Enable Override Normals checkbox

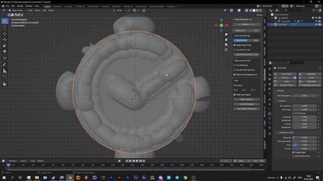coord(294,156)
